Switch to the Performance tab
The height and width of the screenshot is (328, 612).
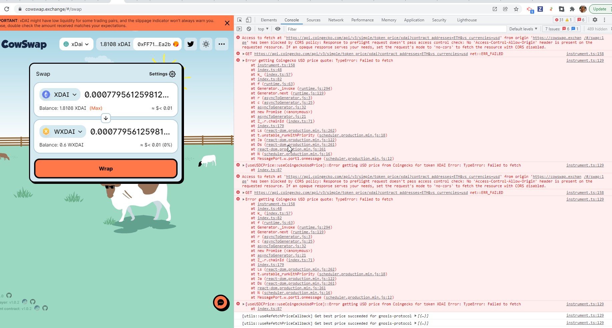click(x=362, y=20)
